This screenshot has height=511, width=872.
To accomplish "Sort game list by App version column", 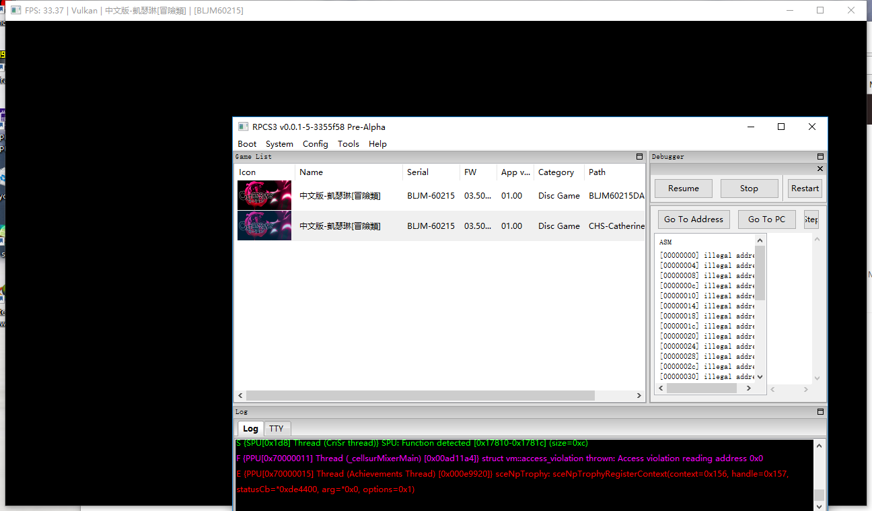I will (515, 172).
